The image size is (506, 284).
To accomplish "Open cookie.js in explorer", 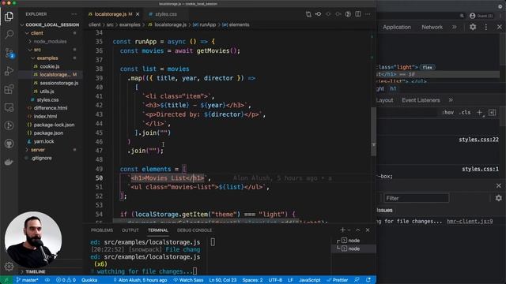I will [x=50, y=66].
